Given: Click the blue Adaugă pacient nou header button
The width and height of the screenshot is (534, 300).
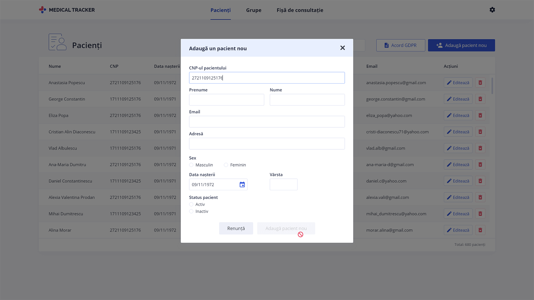Looking at the screenshot, I should click(x=461, y=45).
